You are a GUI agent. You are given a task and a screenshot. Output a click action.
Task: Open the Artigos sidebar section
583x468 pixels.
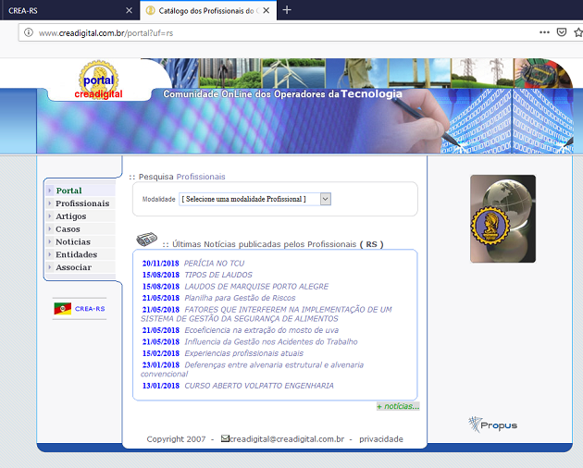point(71,216)
